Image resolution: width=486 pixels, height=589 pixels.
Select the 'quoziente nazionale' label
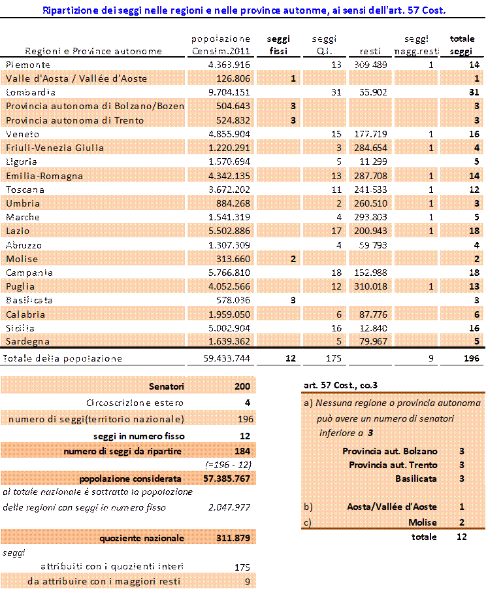[x=142, y=538]
